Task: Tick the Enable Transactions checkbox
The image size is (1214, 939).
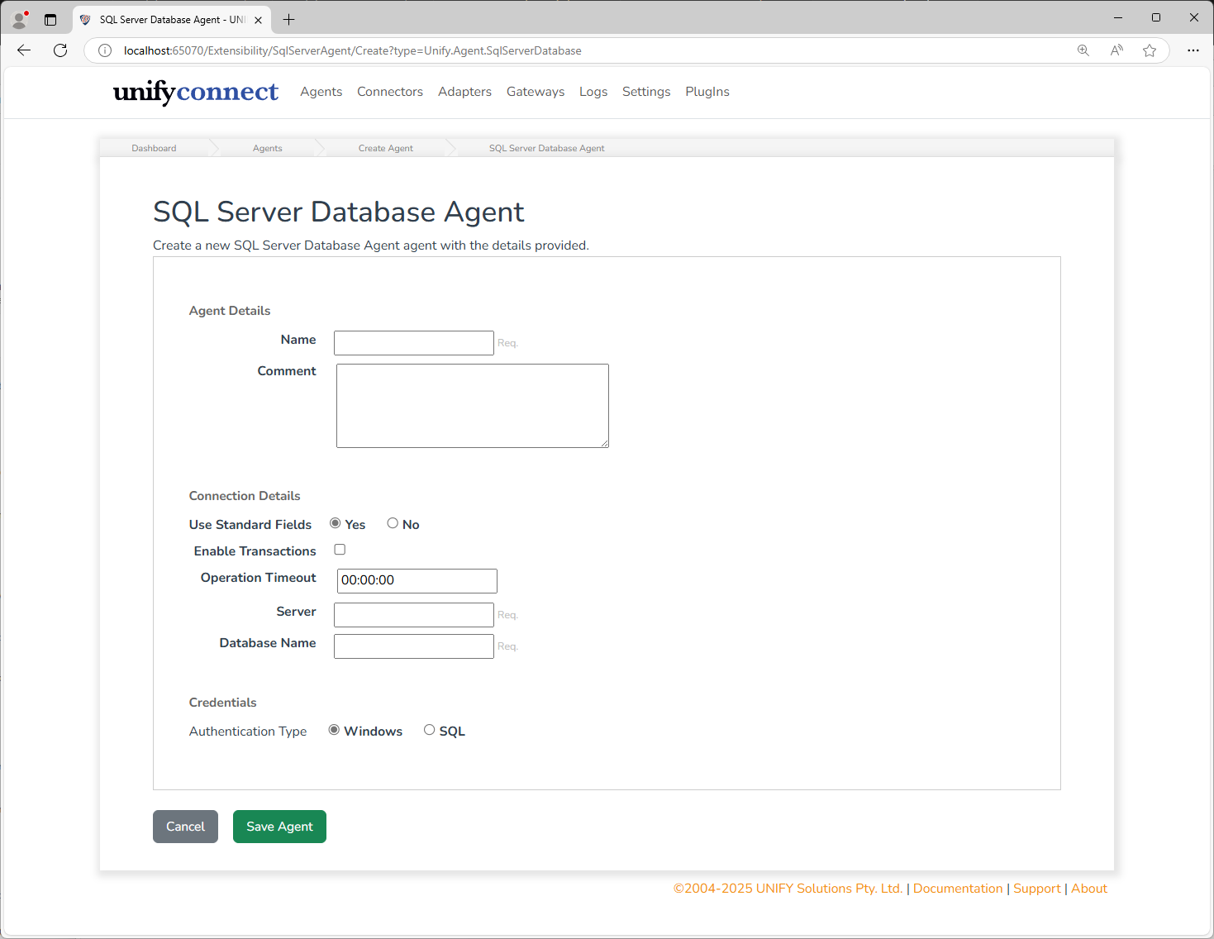Action: (x=340, y=550)
